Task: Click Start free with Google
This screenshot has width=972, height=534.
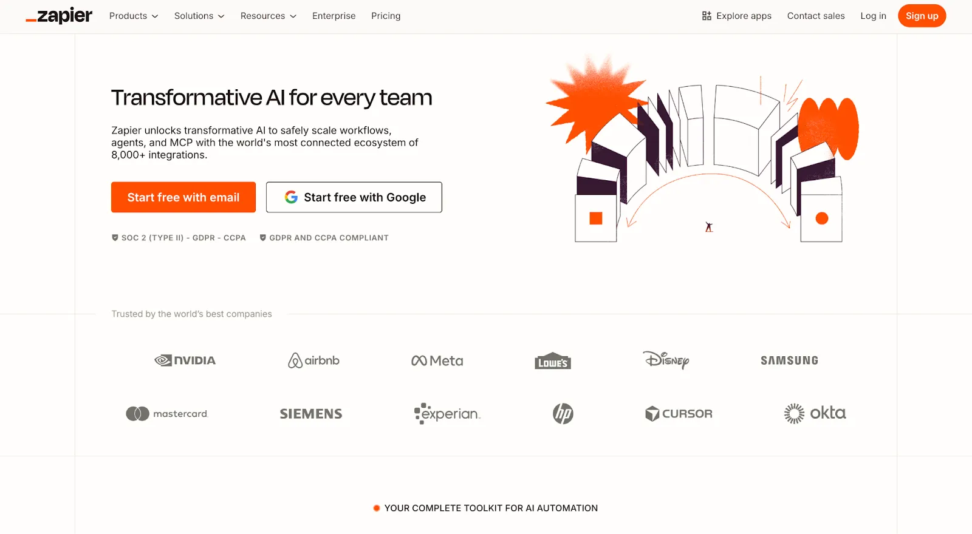Action: pos(354,197)
